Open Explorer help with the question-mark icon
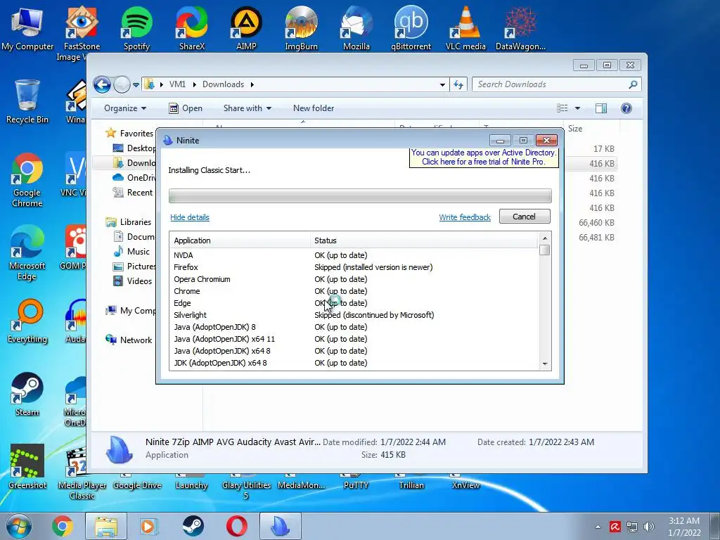Viewport: 720px width, 540px height. click(626, 108)
